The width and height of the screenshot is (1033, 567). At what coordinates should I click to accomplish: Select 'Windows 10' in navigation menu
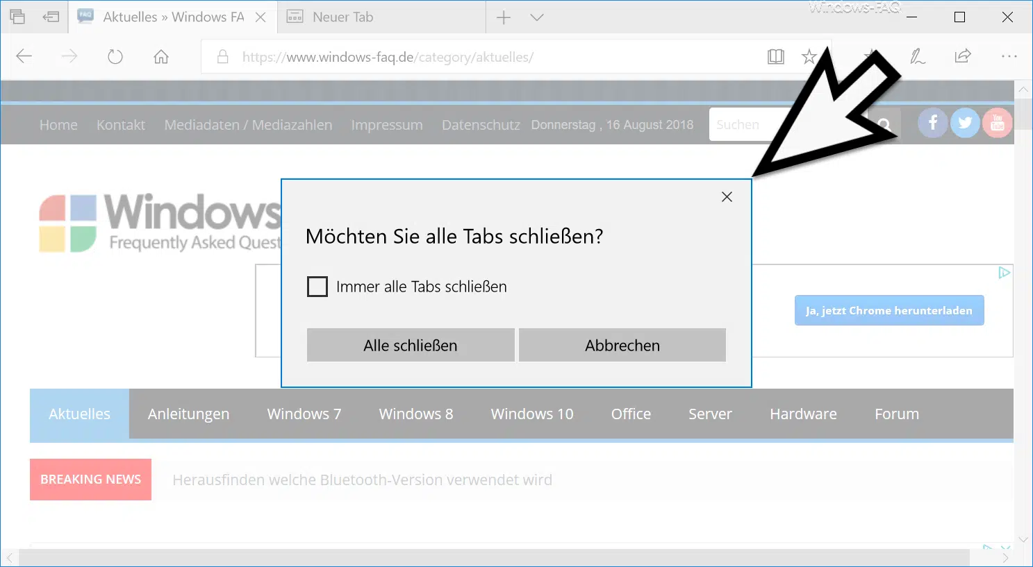532,414
